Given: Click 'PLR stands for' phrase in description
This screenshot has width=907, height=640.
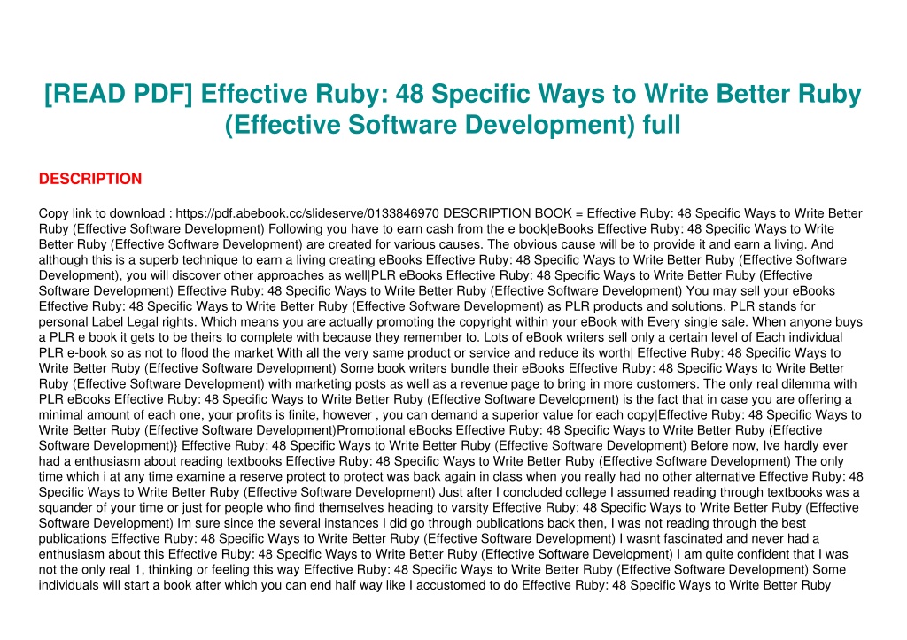Looking at the screenshot, I should pyautogui.click(x=772, y=306).
